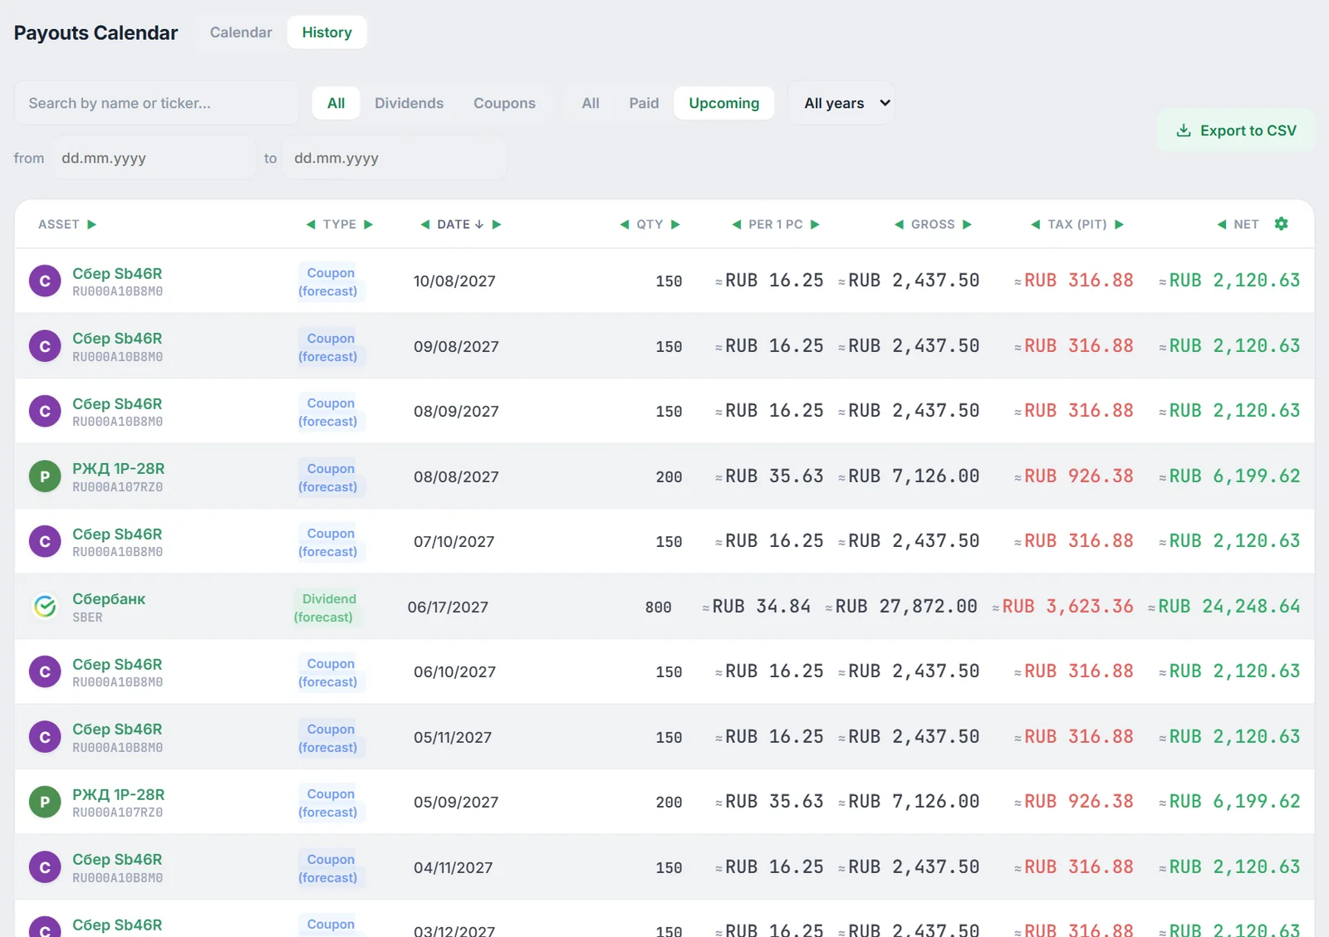Image resolution: width=1329 pixels, height=937 pixels.
Task: Show All payout statuses
Action: click(x=591, y=103)
